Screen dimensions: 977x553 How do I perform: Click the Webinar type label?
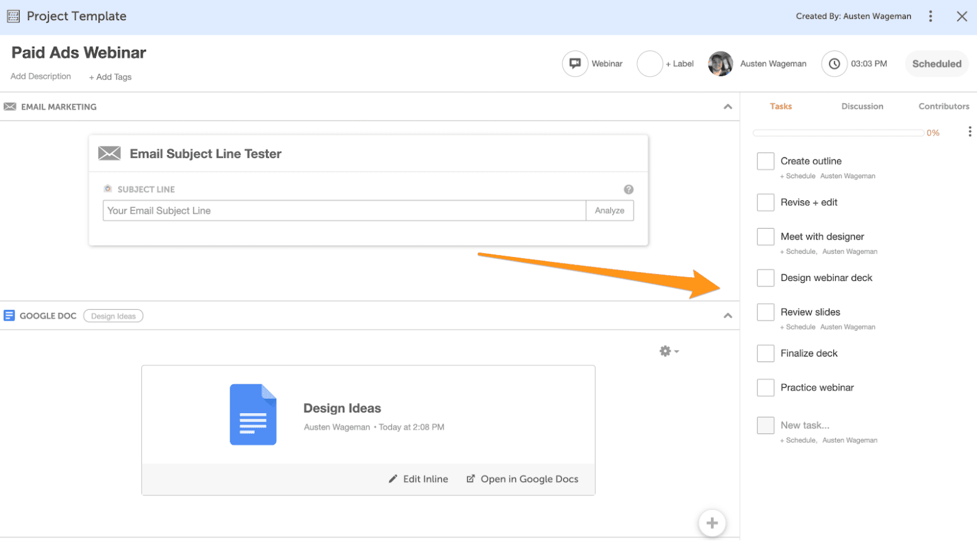(607, 64)
